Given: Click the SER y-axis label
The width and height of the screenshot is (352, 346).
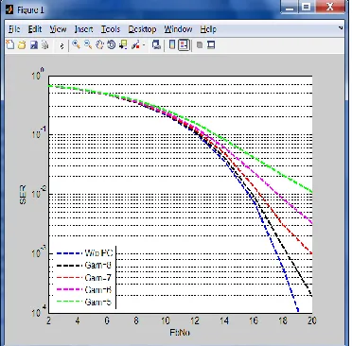Looking at the screenshot, I should point(24,195).
